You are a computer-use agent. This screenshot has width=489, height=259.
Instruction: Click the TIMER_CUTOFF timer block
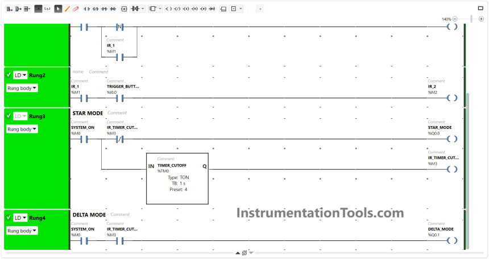coord(177,178)
